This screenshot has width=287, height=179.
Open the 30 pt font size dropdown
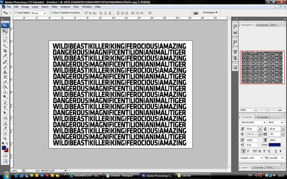[260, 129]
